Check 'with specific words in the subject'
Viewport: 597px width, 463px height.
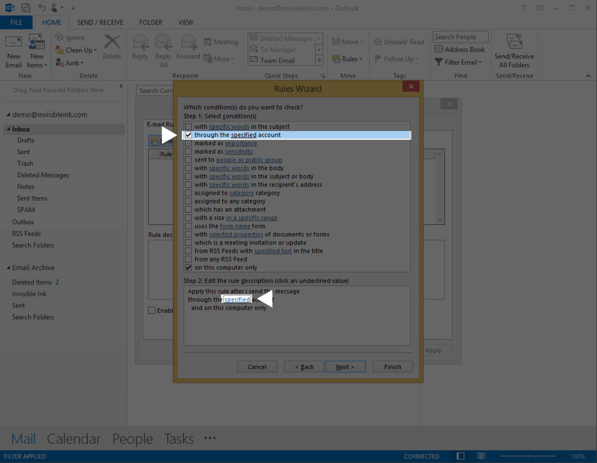tap(188, 127)
